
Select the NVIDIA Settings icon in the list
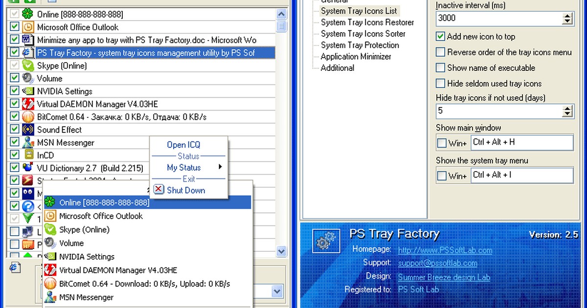click(28, 91)
